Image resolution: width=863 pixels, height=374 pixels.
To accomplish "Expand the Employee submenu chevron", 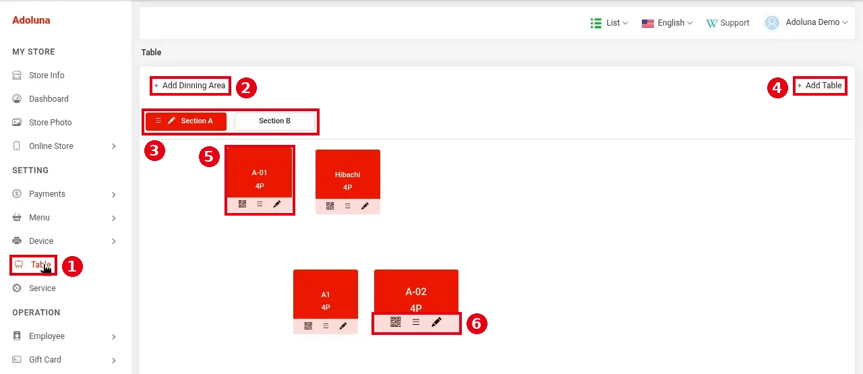I will pyautogui.click(x=114, y=336).
